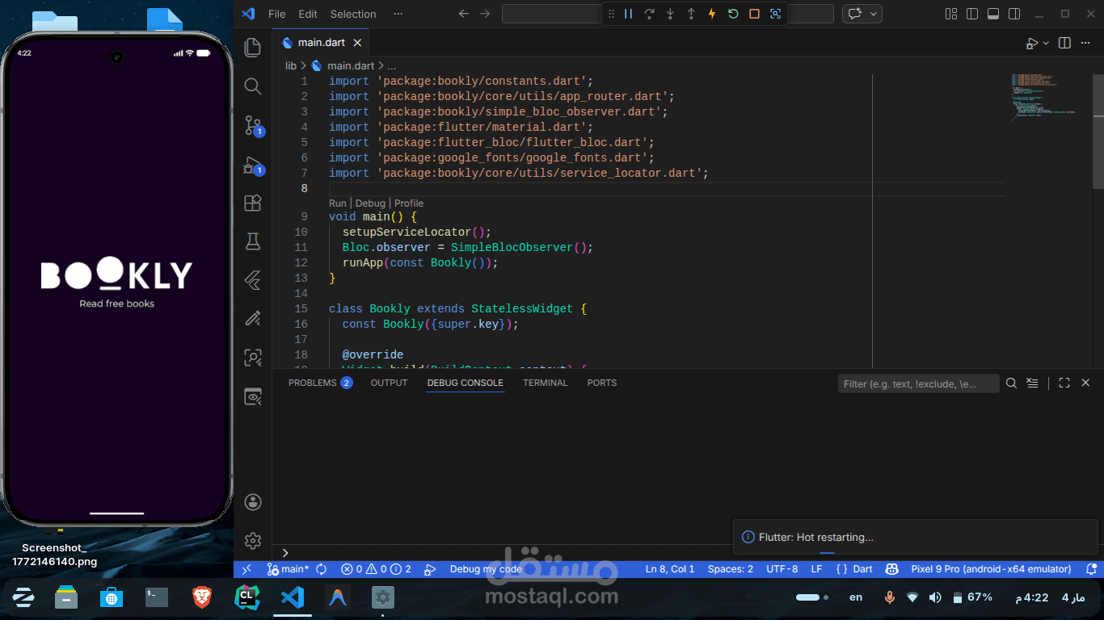The image size is (1104, 620).
Task: Expand the run/debug dropdown in editor toolbar
Action: point(1046,43)
